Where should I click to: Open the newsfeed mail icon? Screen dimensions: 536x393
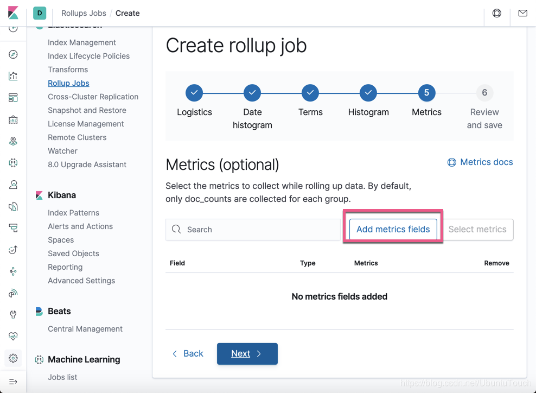coord(522,13)
